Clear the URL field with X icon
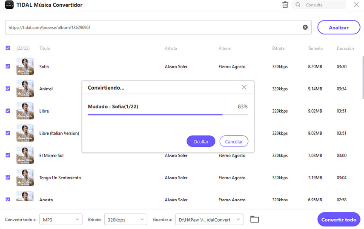Screen dimensions: 364x229 (305, 27)
